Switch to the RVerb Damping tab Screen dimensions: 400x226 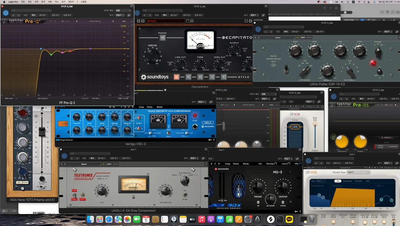click(347, 181)
